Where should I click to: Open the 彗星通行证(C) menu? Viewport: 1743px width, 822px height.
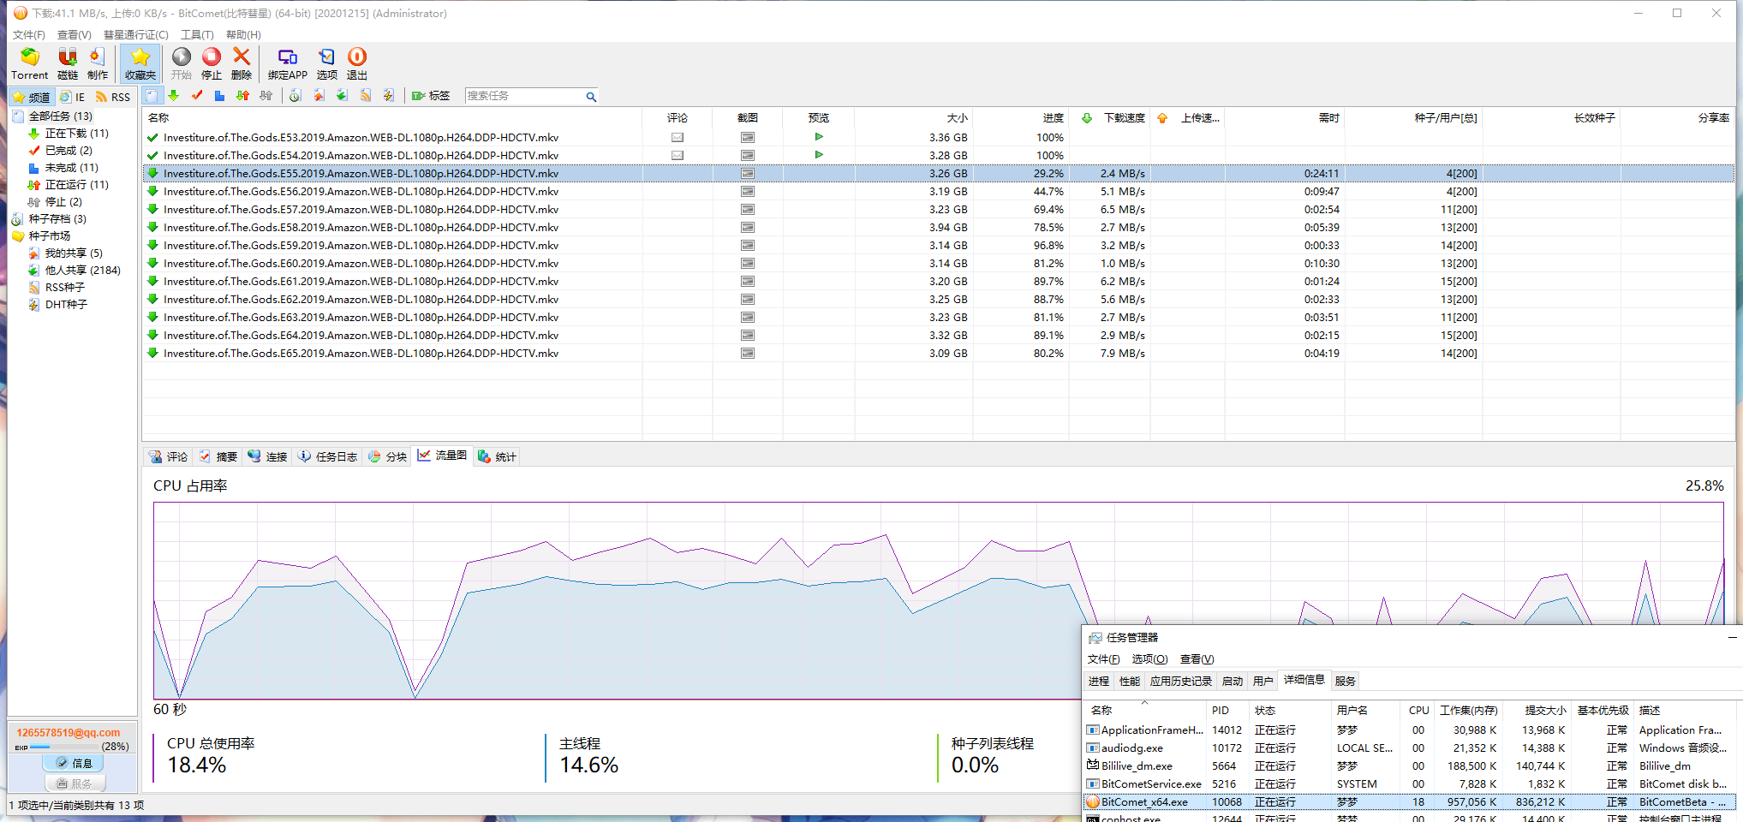[136, 34]
